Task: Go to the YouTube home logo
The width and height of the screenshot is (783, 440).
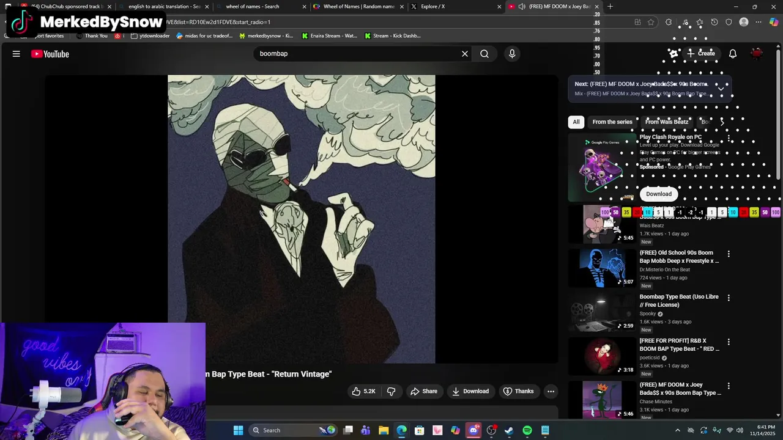Action: [50, 54]
